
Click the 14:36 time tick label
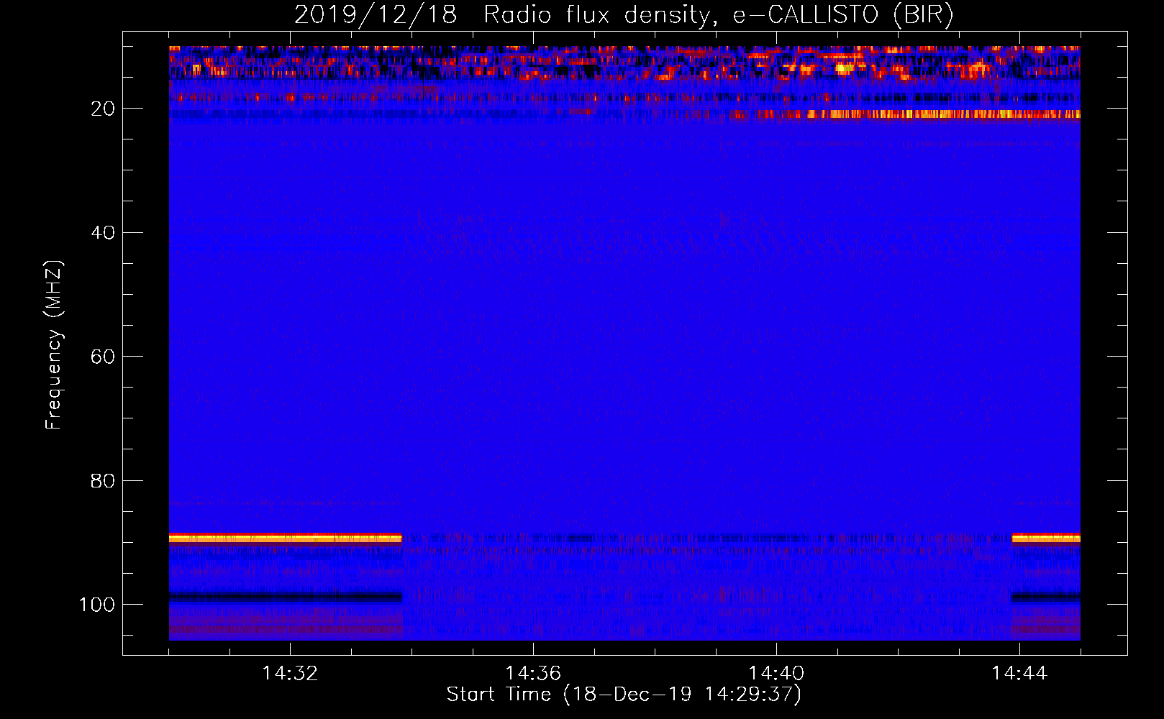tap(533, 674)
